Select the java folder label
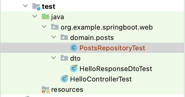 click(57, 17)
